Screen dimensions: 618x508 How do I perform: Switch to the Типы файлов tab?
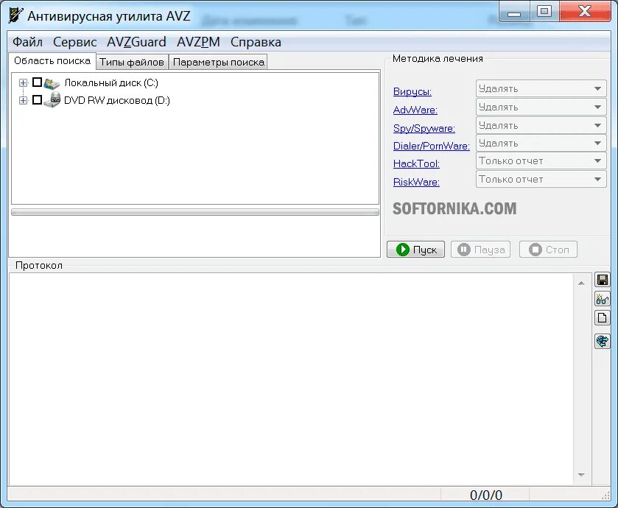132,62
